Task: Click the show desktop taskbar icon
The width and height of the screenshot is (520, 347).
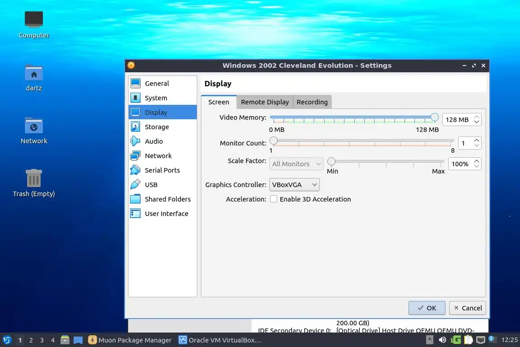Action: tap(78, 340)
